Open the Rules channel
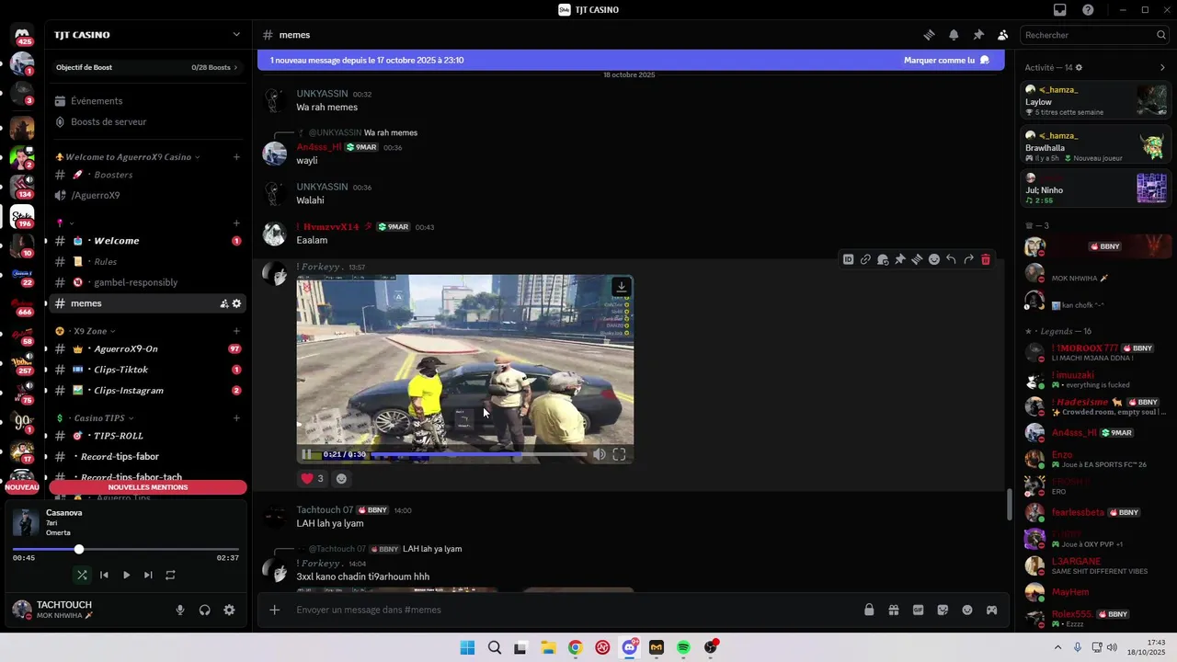This screenshot has height=662, width=1177. (x=147, y=262)
